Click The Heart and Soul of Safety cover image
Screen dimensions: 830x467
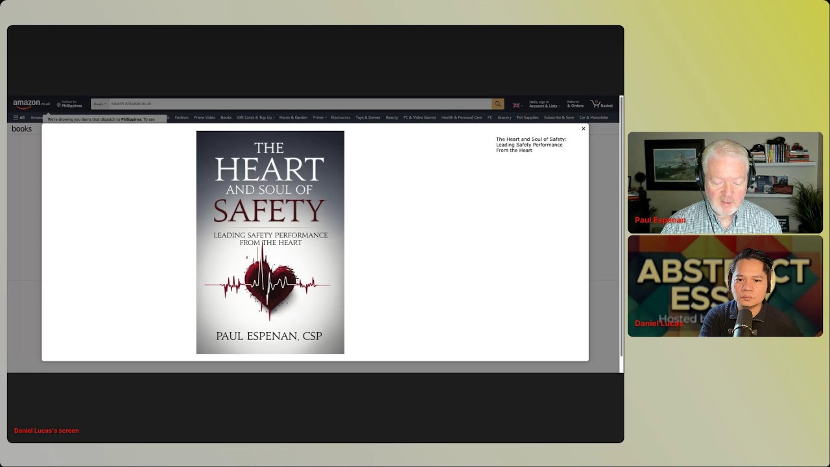coord(270,243)
